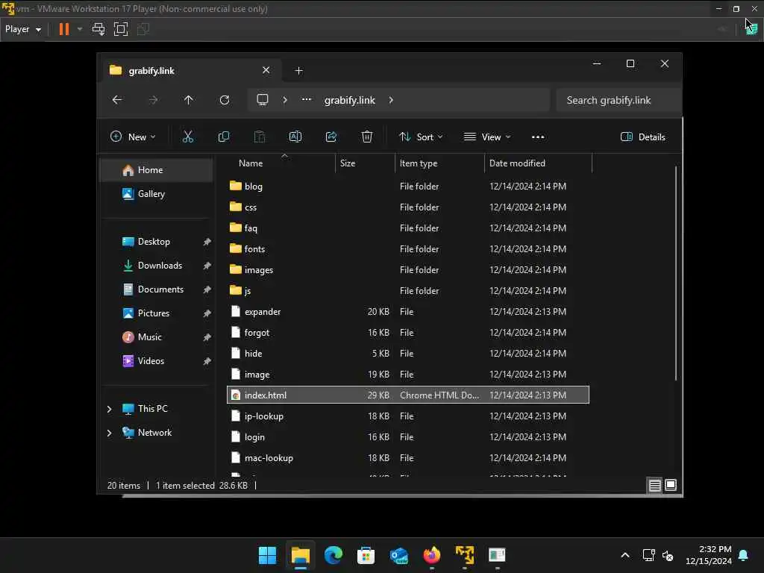Add a new Explorer tab
Image resolution: width=764 pixels, height=573 pixels.
[298, 71]
